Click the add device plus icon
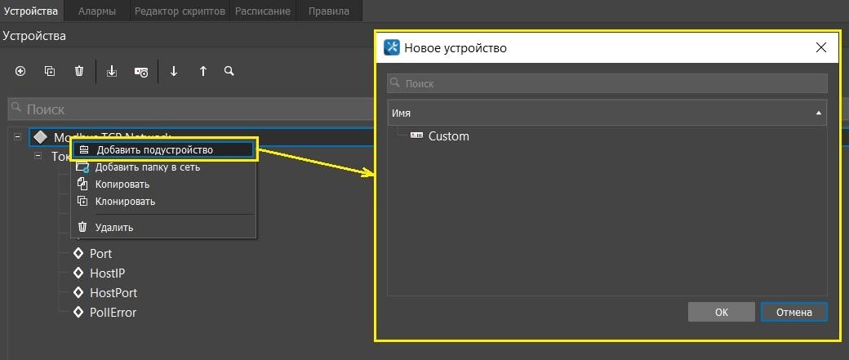This screenshot has width=849, height=360. click(x=20, y=72)
